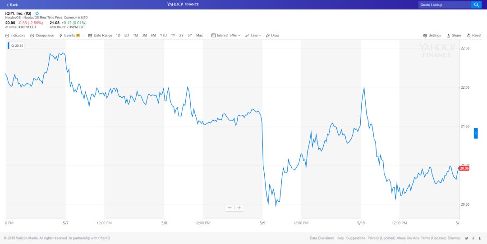This screenshot has height=244, width=487.
Task: Select the 1M date range
Action: click(x=135, y=36)
